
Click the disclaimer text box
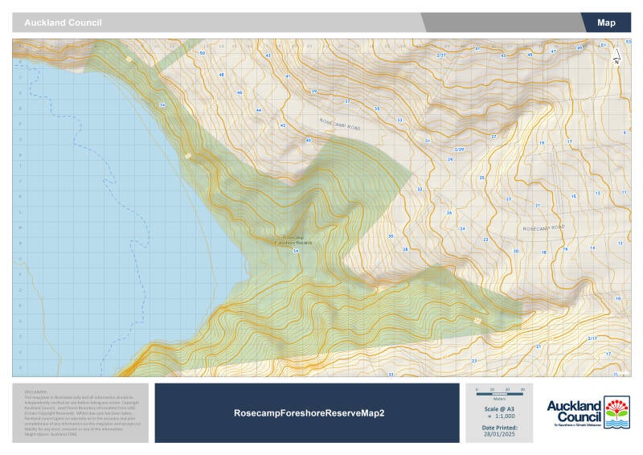pyautogui.click(x=80, y=412)
